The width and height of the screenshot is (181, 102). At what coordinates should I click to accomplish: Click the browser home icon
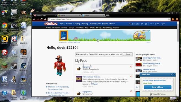point(45,19)
